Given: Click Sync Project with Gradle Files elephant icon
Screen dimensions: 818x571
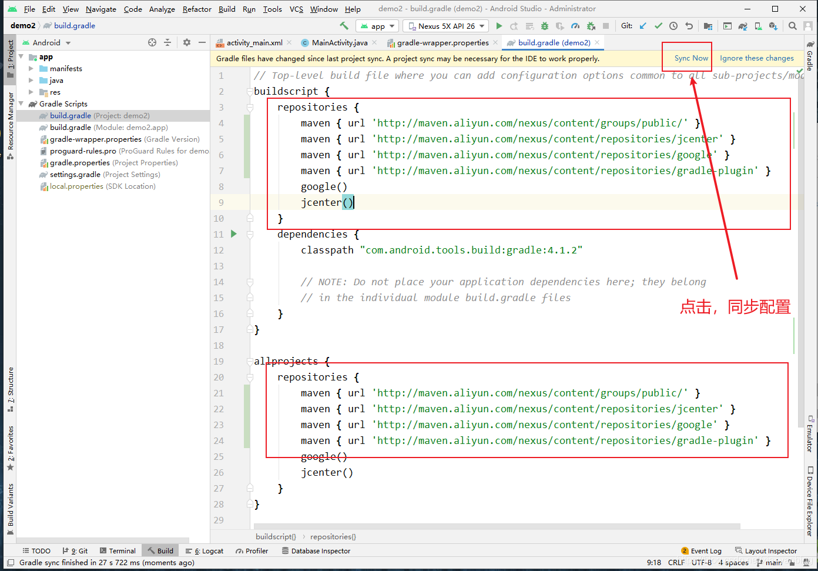Looking at the screenshot, I should [743, 26].
